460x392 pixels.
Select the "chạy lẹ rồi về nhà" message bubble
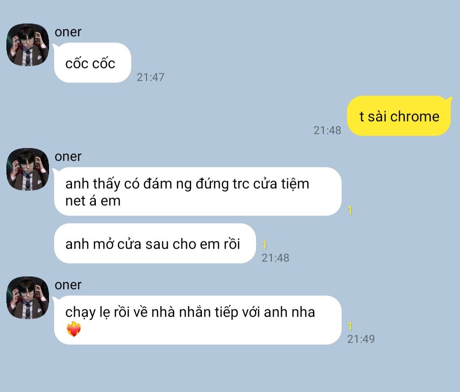(198, 320)
